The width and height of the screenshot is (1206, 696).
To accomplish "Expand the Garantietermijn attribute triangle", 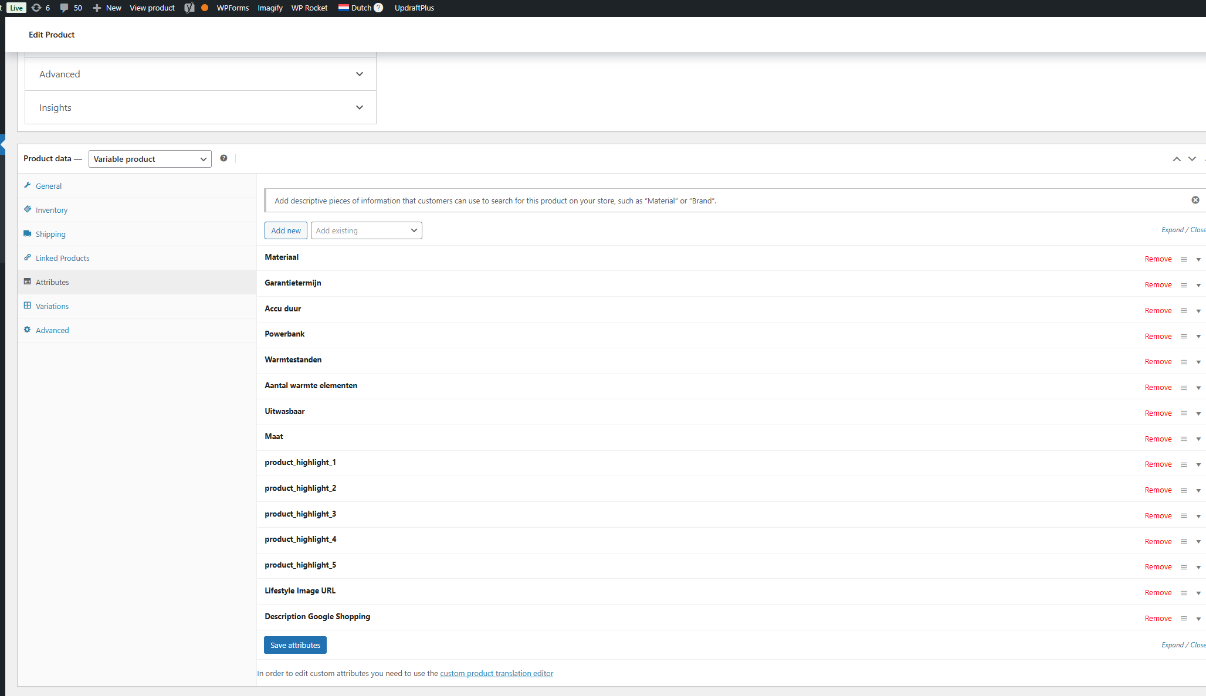I will [1198, 286].
